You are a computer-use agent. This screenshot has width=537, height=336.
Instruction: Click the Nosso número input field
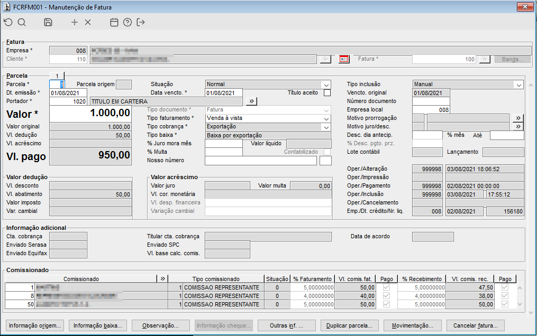[261, 160]
